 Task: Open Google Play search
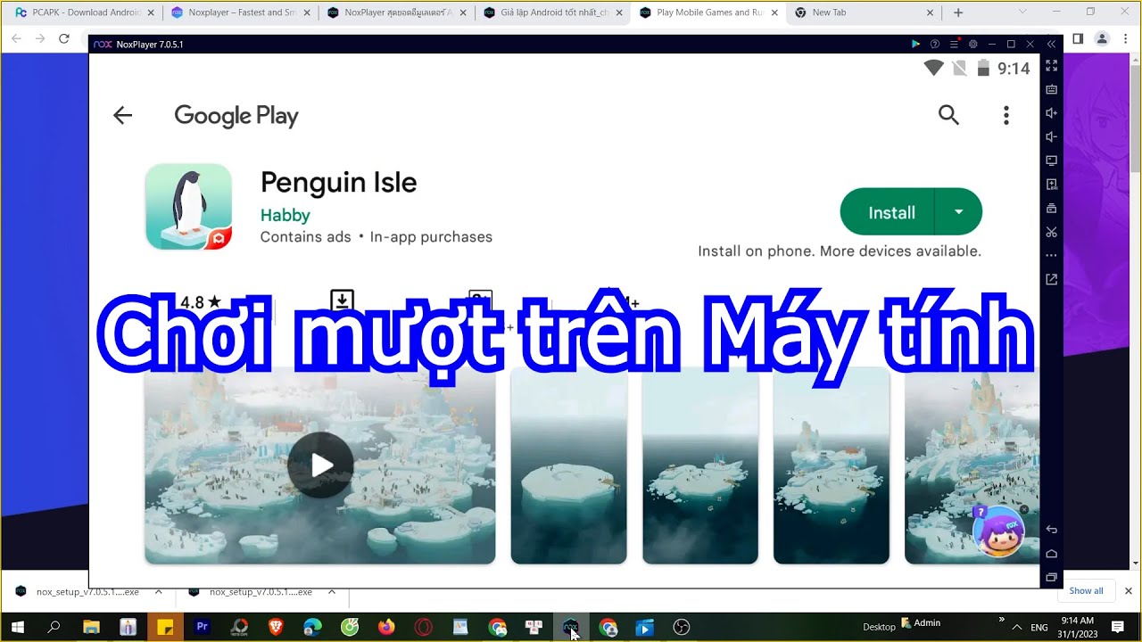click(948, 115)
